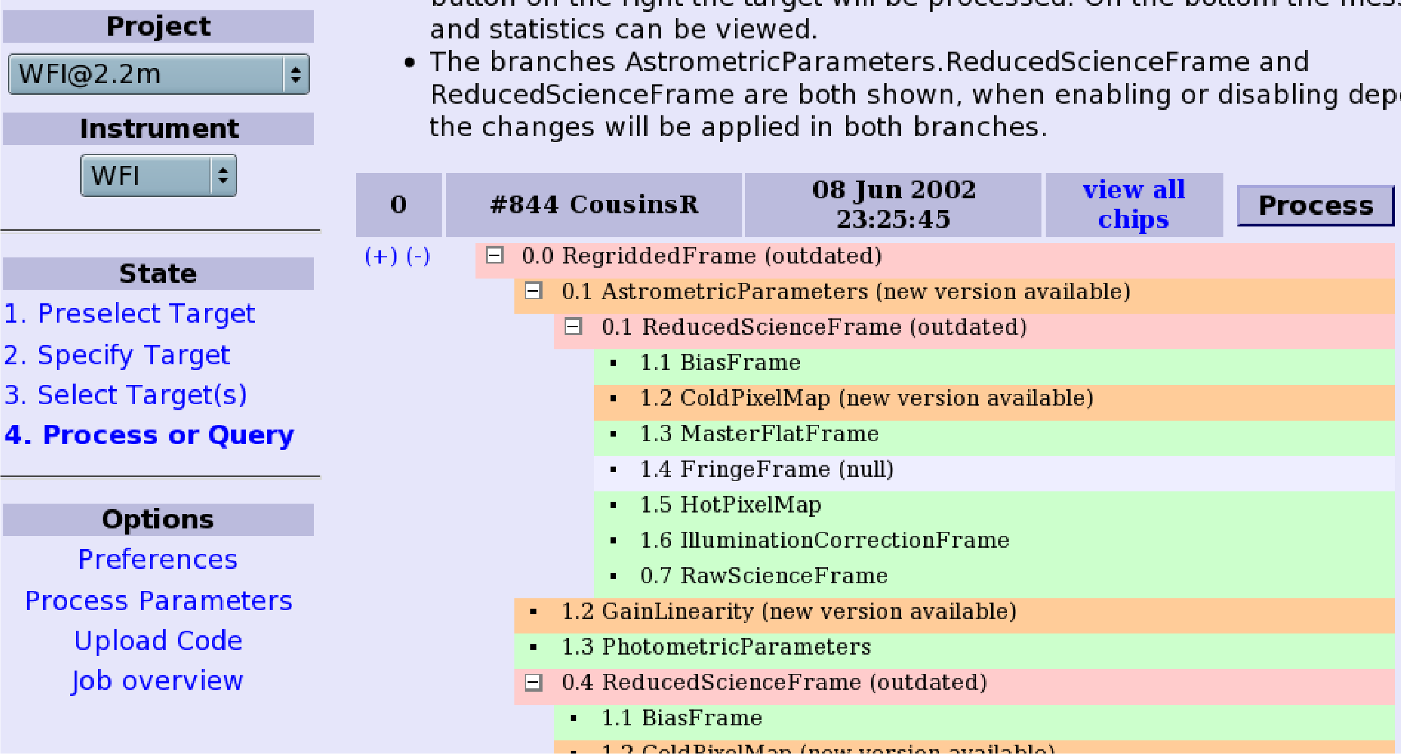Open the Preferences option

click(x=158, y=559)
